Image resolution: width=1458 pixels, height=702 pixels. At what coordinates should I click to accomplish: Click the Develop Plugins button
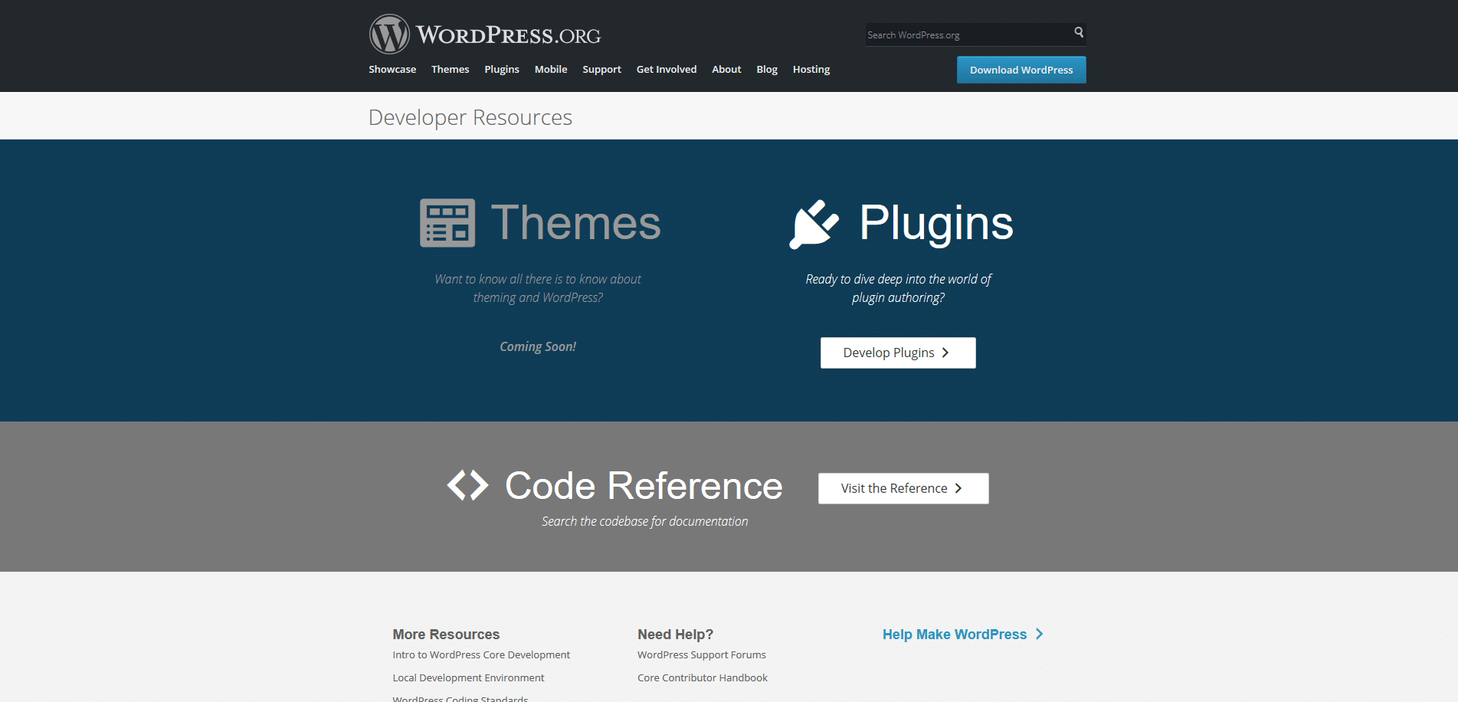click(x=898, y=353)
